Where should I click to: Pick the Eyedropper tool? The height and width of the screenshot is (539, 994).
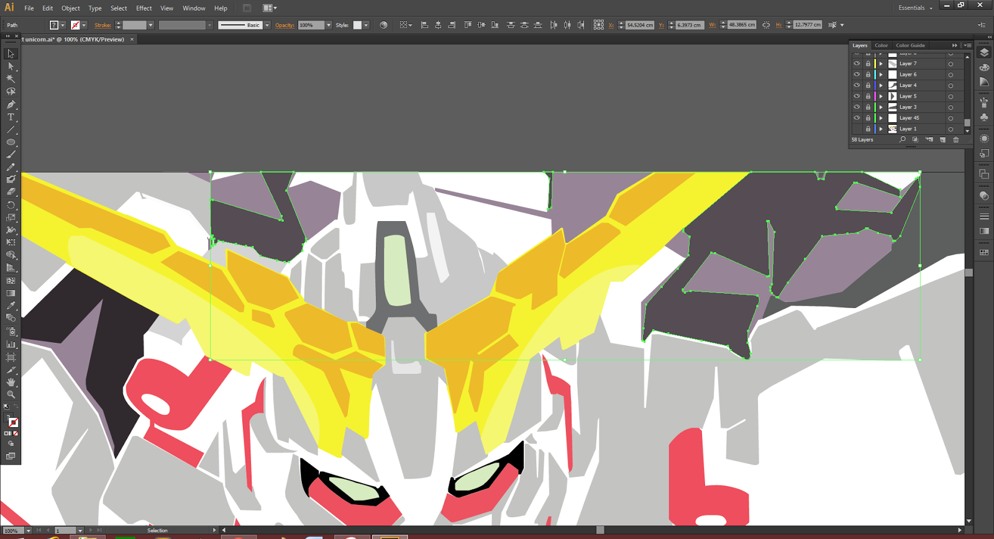[11, 306]
